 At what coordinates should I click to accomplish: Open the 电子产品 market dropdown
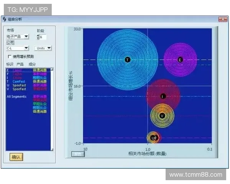click(18, 37)
